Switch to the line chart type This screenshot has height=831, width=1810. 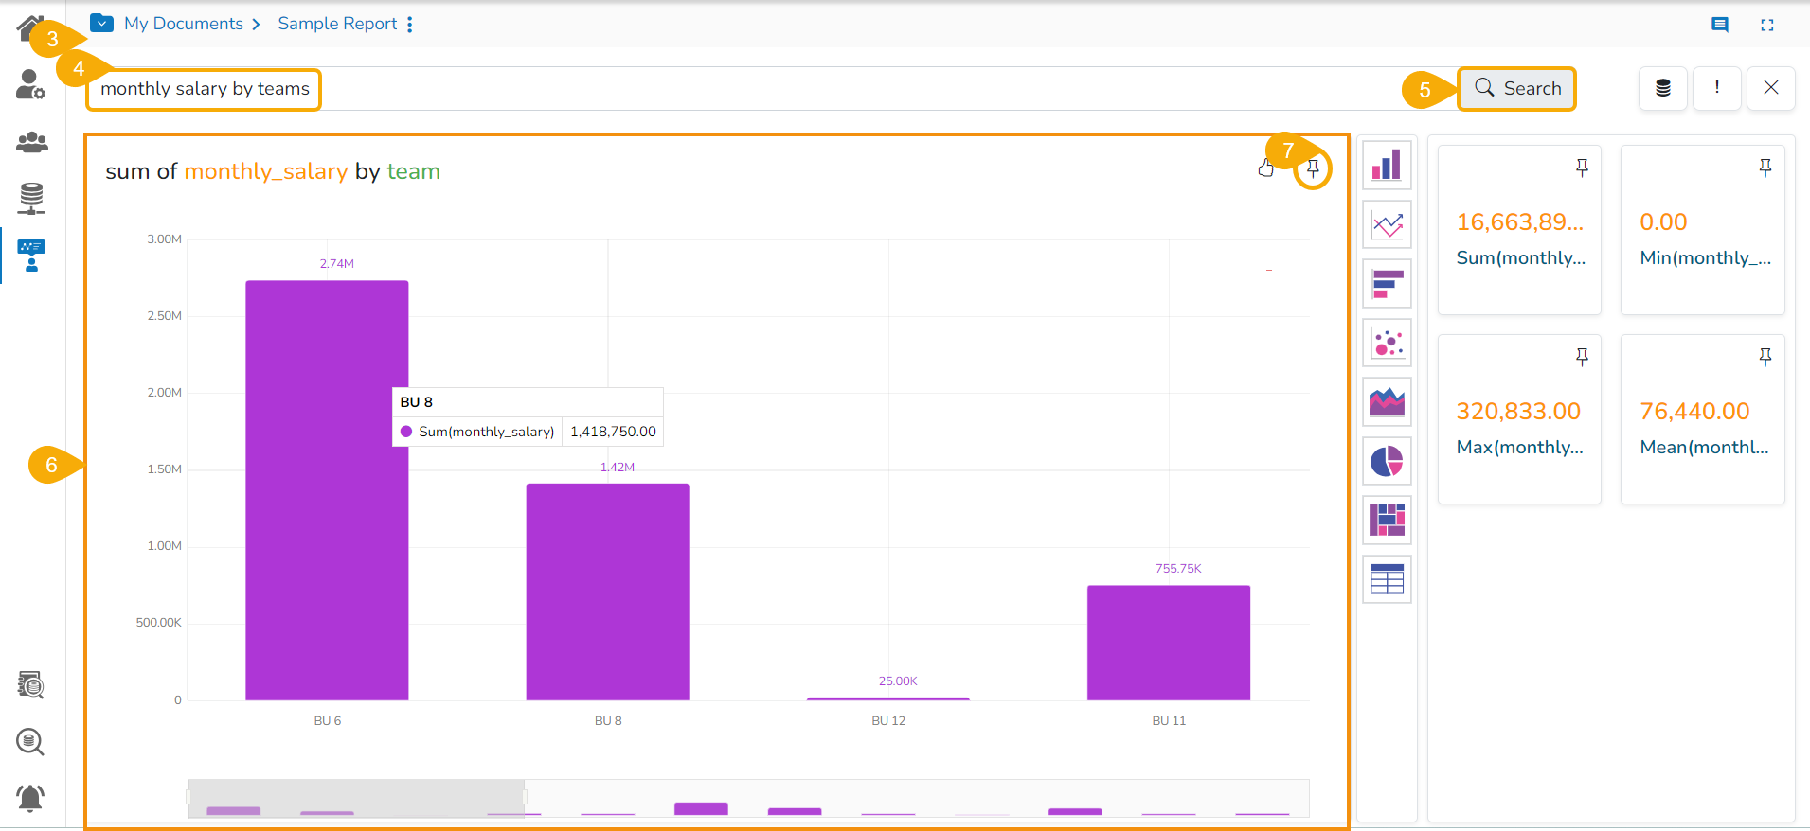[x=1387, y=225]
